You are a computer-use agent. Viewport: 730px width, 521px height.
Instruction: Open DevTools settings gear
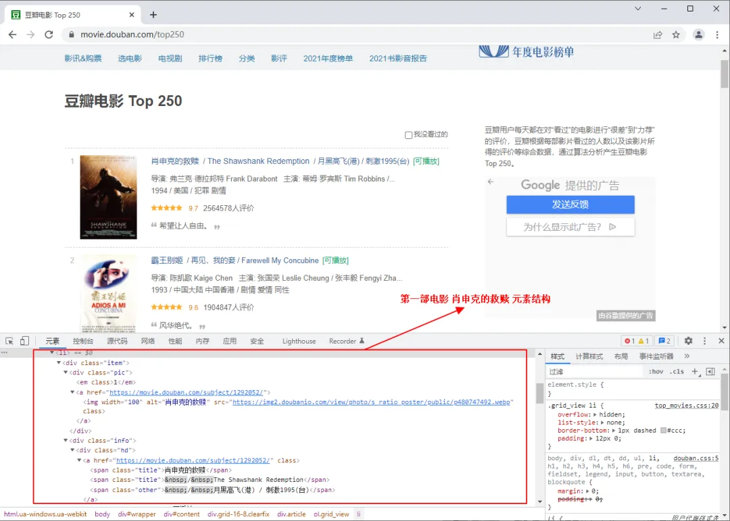[689, 341]
